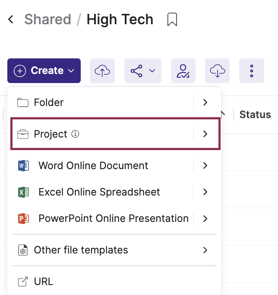Click the cloud download icon
Viewport: 278px width, 295px height.
(x=217, y=71)
